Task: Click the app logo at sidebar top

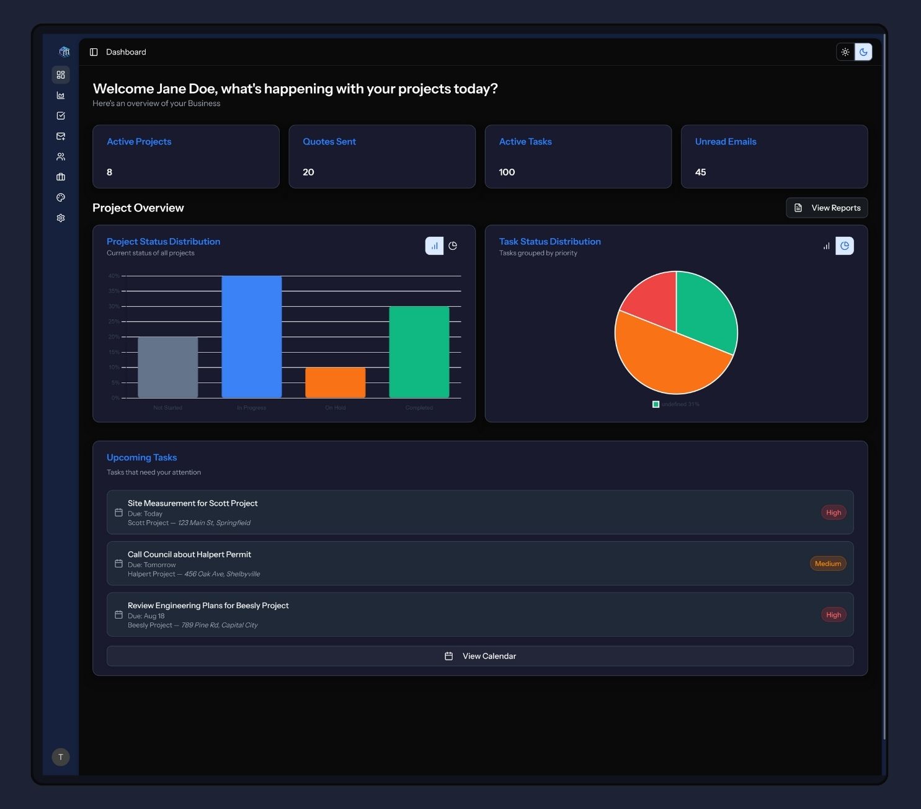Action: pyautogui.click(x=64, y=51)
